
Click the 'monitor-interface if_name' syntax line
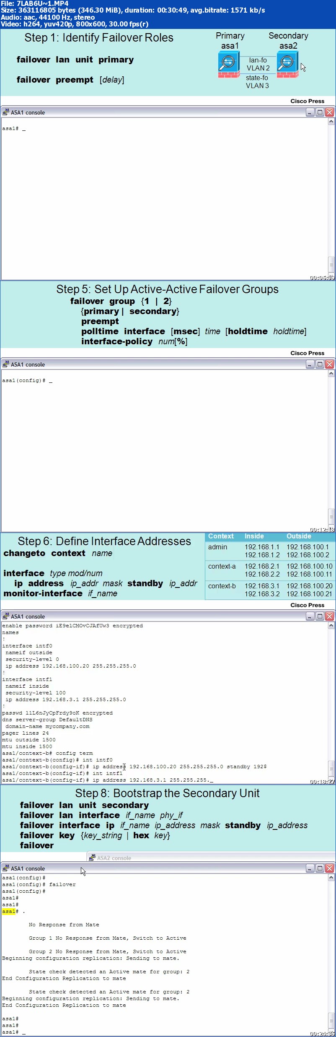pos(60,593)
